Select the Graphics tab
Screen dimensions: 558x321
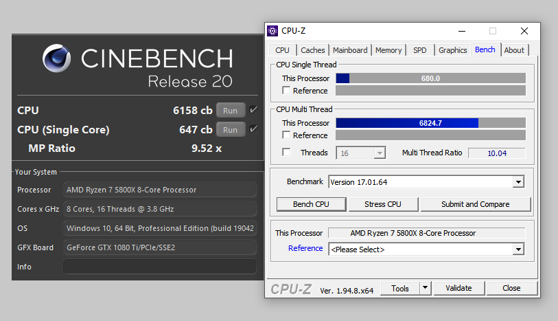(x=453, y=50)
